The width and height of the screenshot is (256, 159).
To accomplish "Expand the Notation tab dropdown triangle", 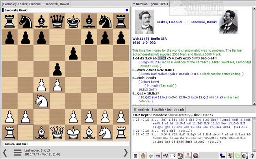I will [134, 4].
